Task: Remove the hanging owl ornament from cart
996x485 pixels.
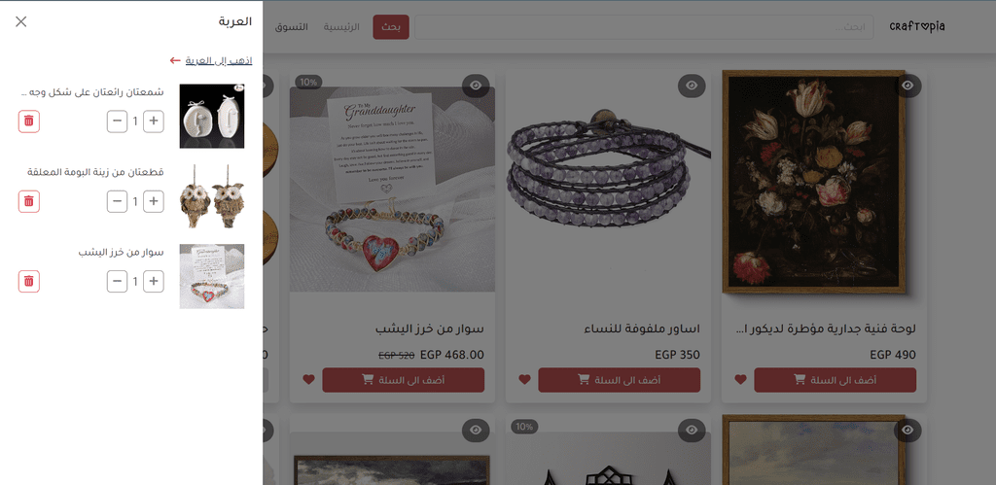Action: coord(28,201)
